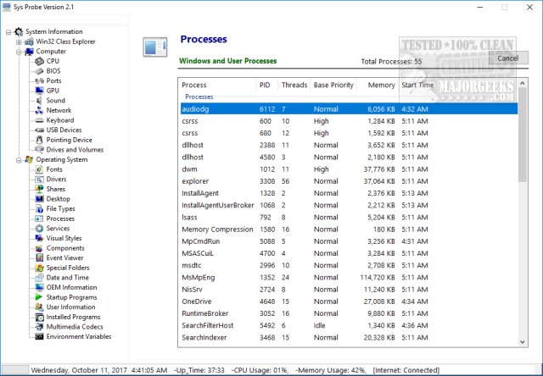The image size is (543, 376).
Task: Click the CPU icon in the tree
Action: click(39, 61)
